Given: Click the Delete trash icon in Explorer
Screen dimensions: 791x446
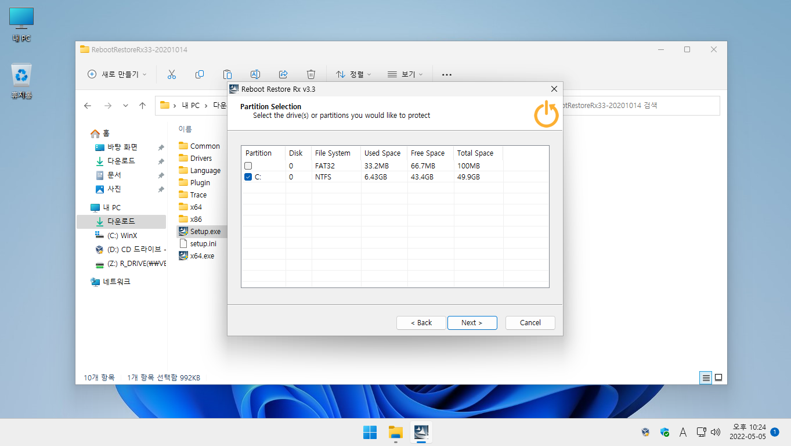Looking at the screenshot, I should click(311, 74).
